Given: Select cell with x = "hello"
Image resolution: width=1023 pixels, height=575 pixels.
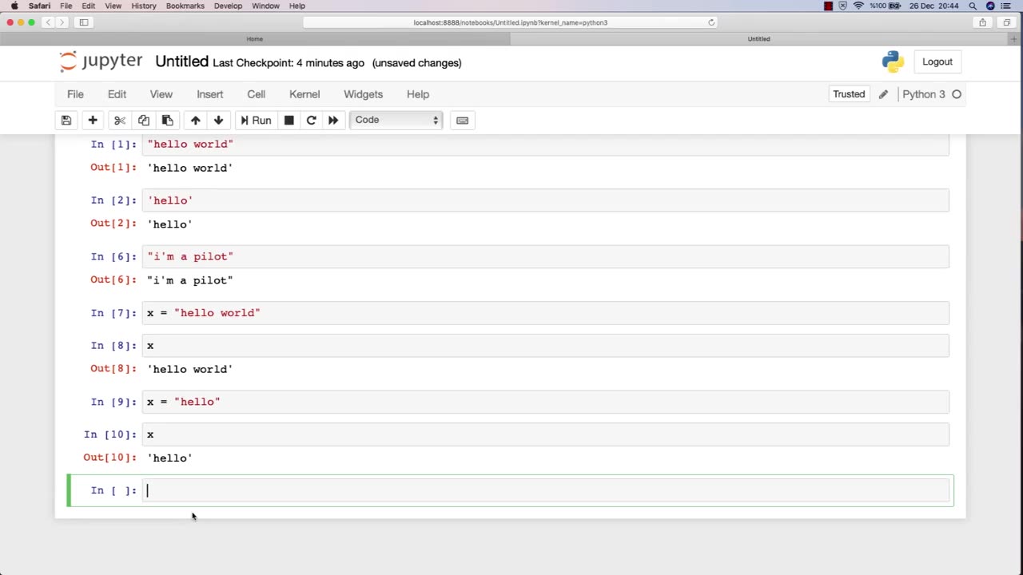Looking at the screenshot, I should [x=546, y=402].
